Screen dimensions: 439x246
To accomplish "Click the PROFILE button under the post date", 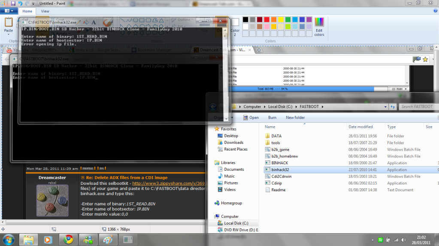I will pyautogui.click(x=88, y=169).
